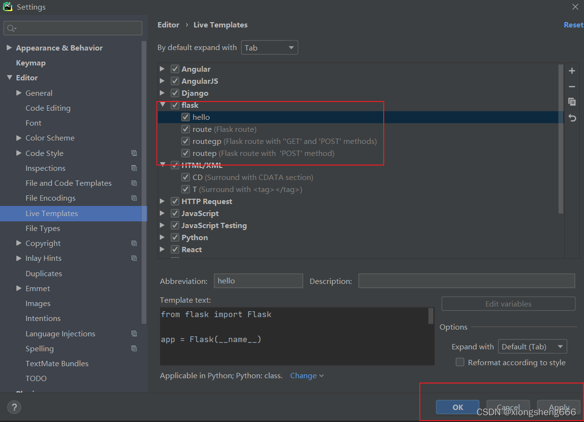The image size is (584, 422).
Task: Expand the General editor settings
Action: tap(19, 93)
